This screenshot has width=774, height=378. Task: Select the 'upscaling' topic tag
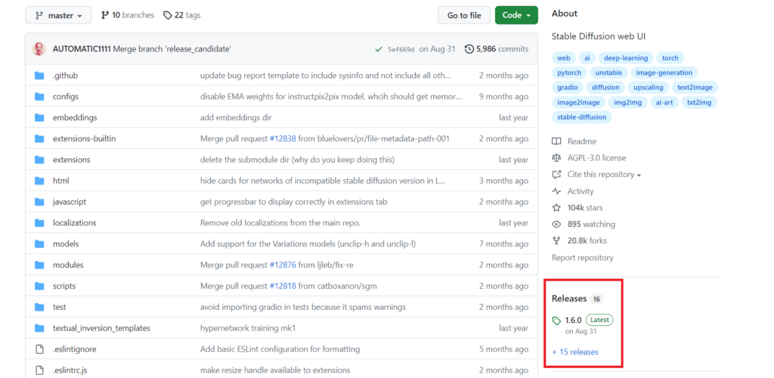(x=649, y=88)
